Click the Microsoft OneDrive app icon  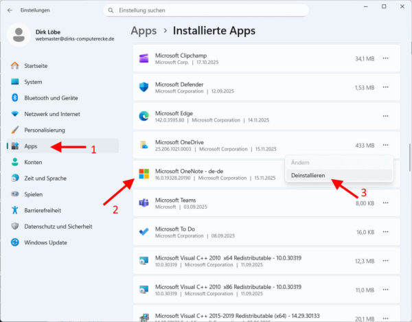[x=144, y=145]
